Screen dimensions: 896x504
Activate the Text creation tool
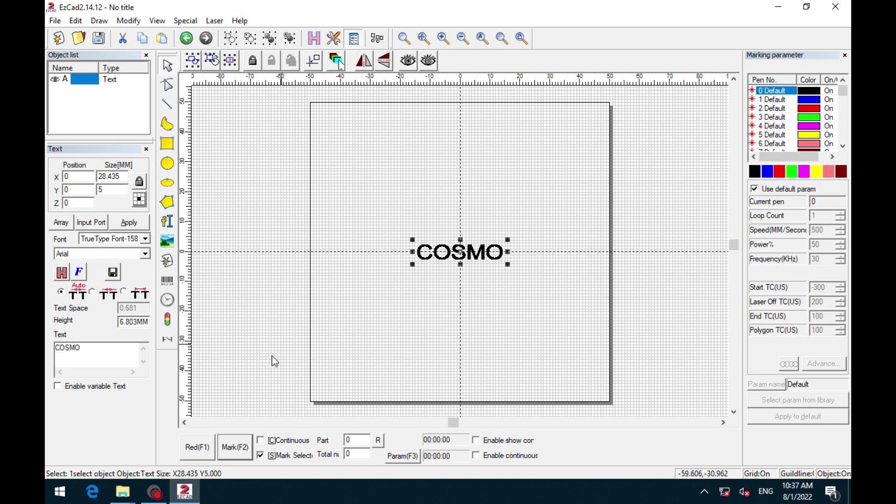(x=167, y=221)
